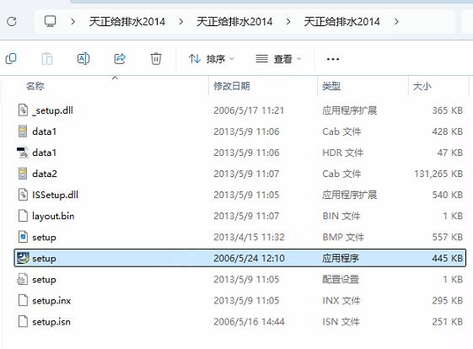Image resolution: width=473 pixels, height=349 pixels.
Task: Select the layout.bin file row
Action: coord(239,216)
